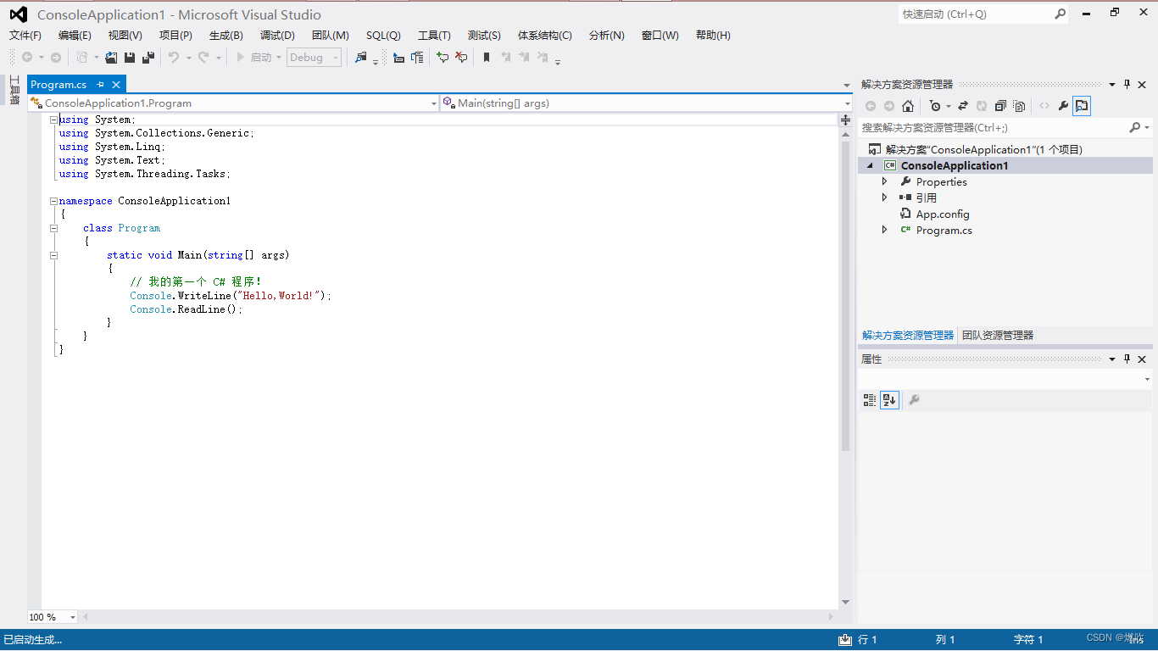Screen dimensions: 1158x651
Task: Toggle Preview Selected Items icon
Action: (1082, 106)
